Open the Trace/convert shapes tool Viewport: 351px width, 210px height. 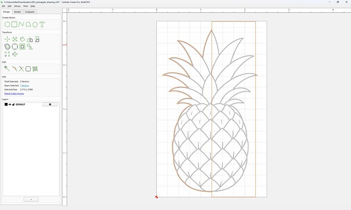[x=30, y=47]
